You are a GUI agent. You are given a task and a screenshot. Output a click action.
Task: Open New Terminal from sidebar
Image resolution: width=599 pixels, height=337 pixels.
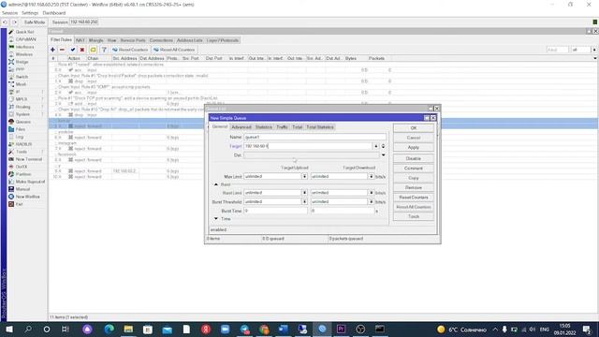pyautogui.click(x=28, y=159)
